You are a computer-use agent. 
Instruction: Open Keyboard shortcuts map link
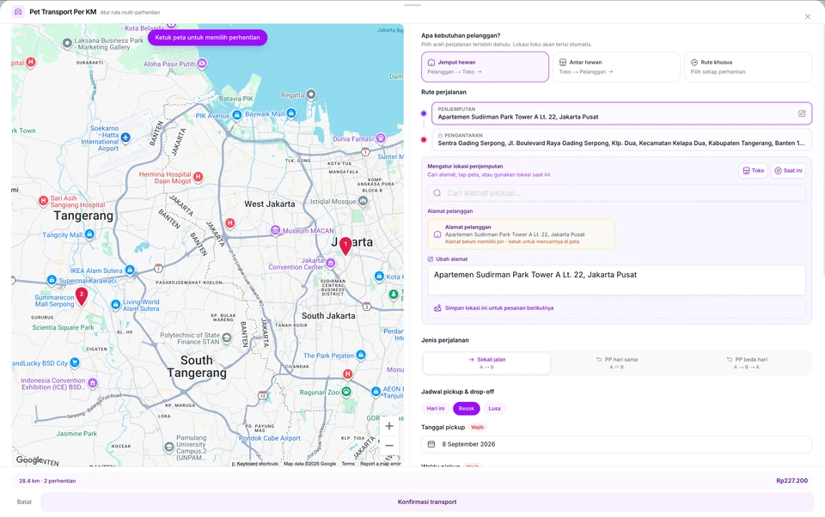(x=257, y=464)
